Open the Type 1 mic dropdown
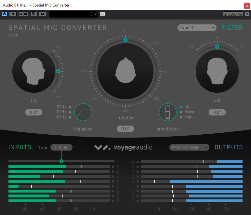This screenshot has height=215, width=251. (197, 28)
